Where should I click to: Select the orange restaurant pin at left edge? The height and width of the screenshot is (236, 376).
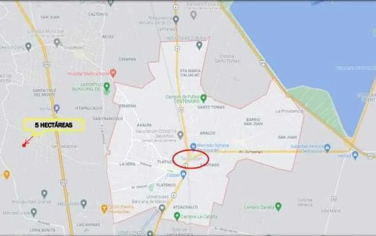click(x=6, y=175)
